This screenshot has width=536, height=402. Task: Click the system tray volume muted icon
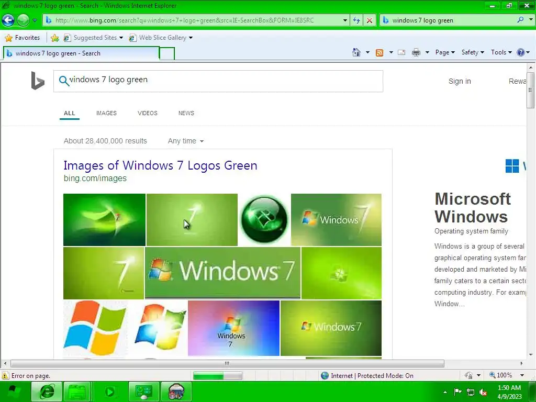(483, 392)
